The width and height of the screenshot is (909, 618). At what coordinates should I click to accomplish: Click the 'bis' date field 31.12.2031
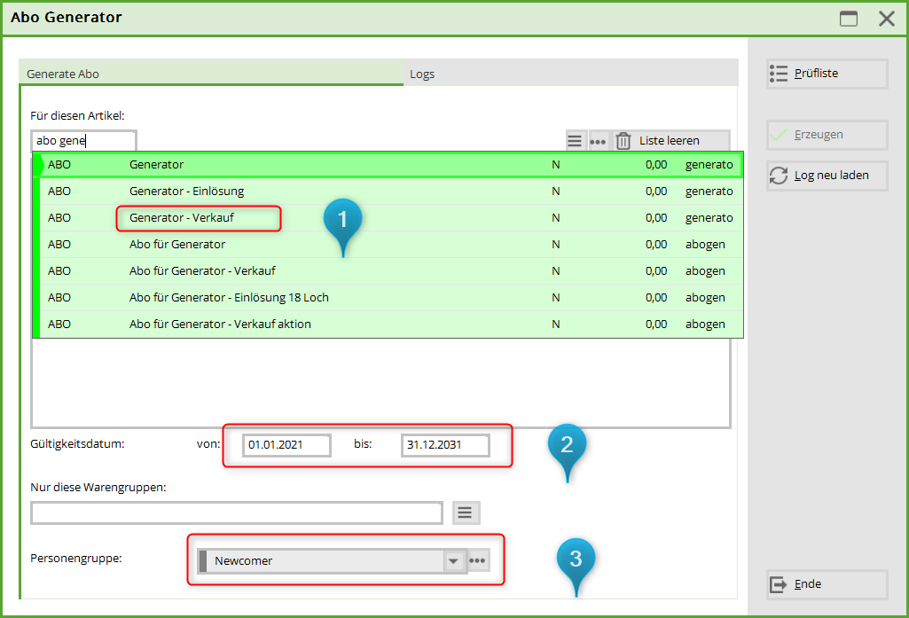[x=444, y=445]
